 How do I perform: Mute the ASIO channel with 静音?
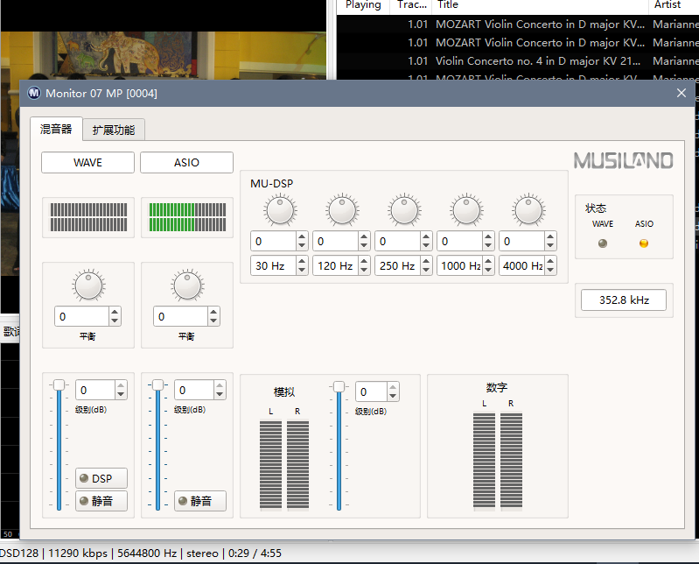pos(200,501)
